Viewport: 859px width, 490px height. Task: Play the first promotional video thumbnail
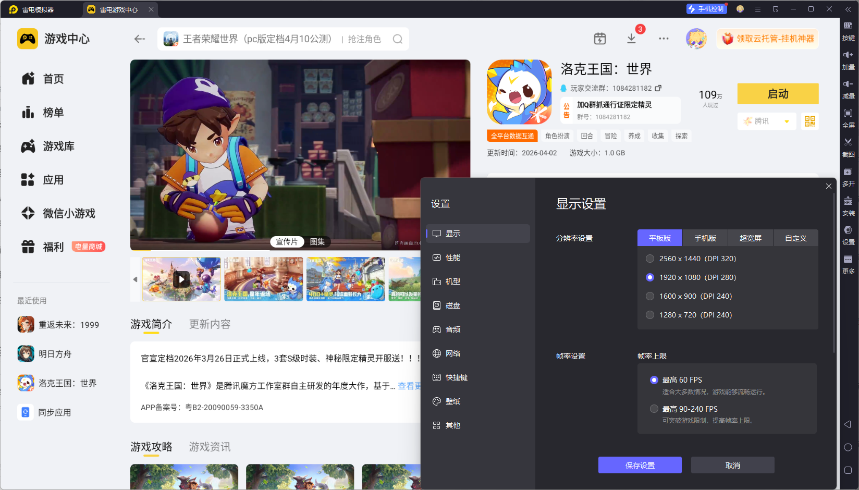181,279
